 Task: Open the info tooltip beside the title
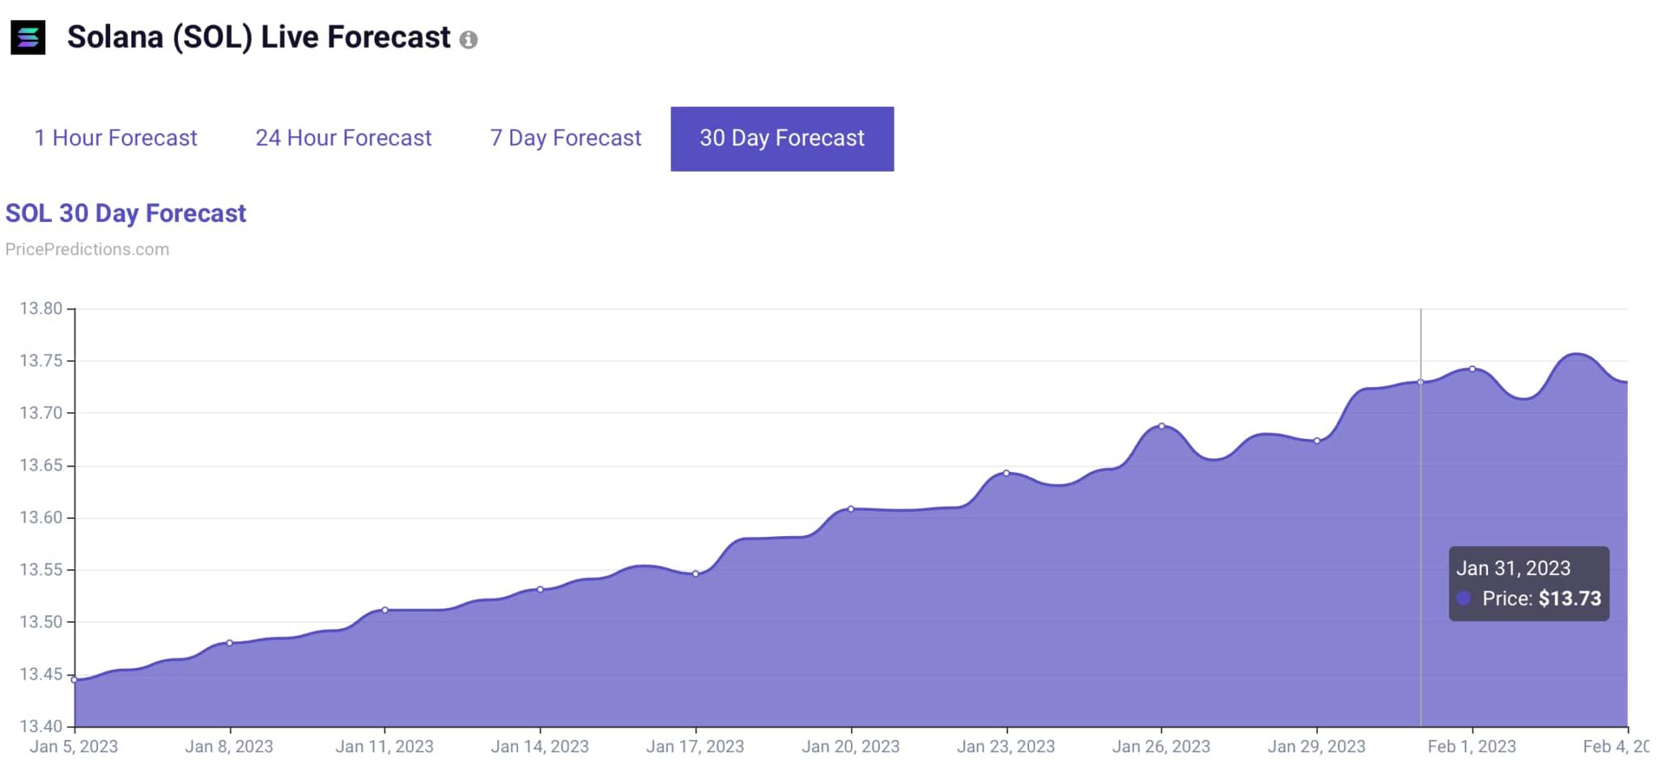click(470, 39)
